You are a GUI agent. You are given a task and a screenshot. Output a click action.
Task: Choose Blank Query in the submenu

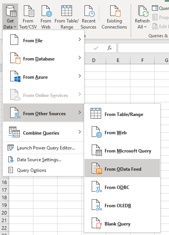(x=122, y=224)
